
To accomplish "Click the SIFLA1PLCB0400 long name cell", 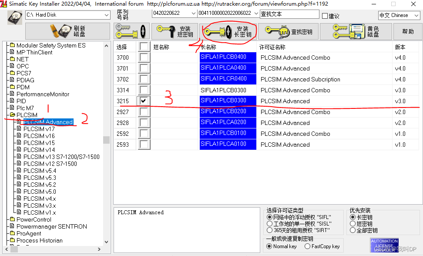I will (x=228, y=57).
